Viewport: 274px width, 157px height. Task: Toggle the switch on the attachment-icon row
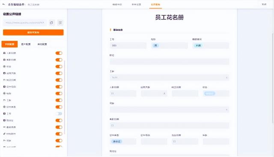click(59, 134)
